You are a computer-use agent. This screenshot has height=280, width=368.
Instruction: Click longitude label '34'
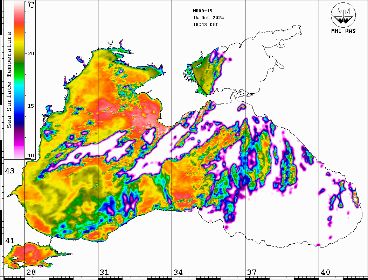click(x=178, y=272)
